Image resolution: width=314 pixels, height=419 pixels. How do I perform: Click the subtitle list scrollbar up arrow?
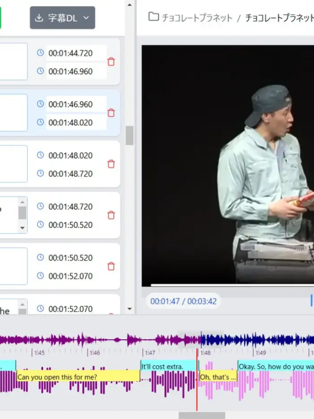pyautogui.click(x=130, y=5)
